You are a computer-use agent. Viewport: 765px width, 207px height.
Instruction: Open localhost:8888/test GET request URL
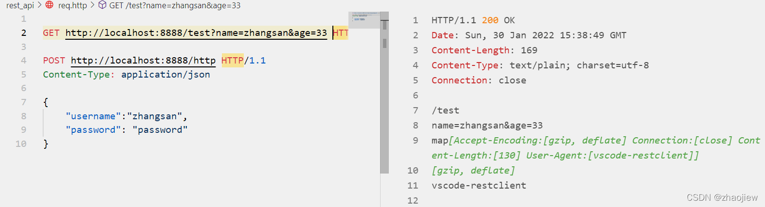pyautogui.click(x=196, y=33)
